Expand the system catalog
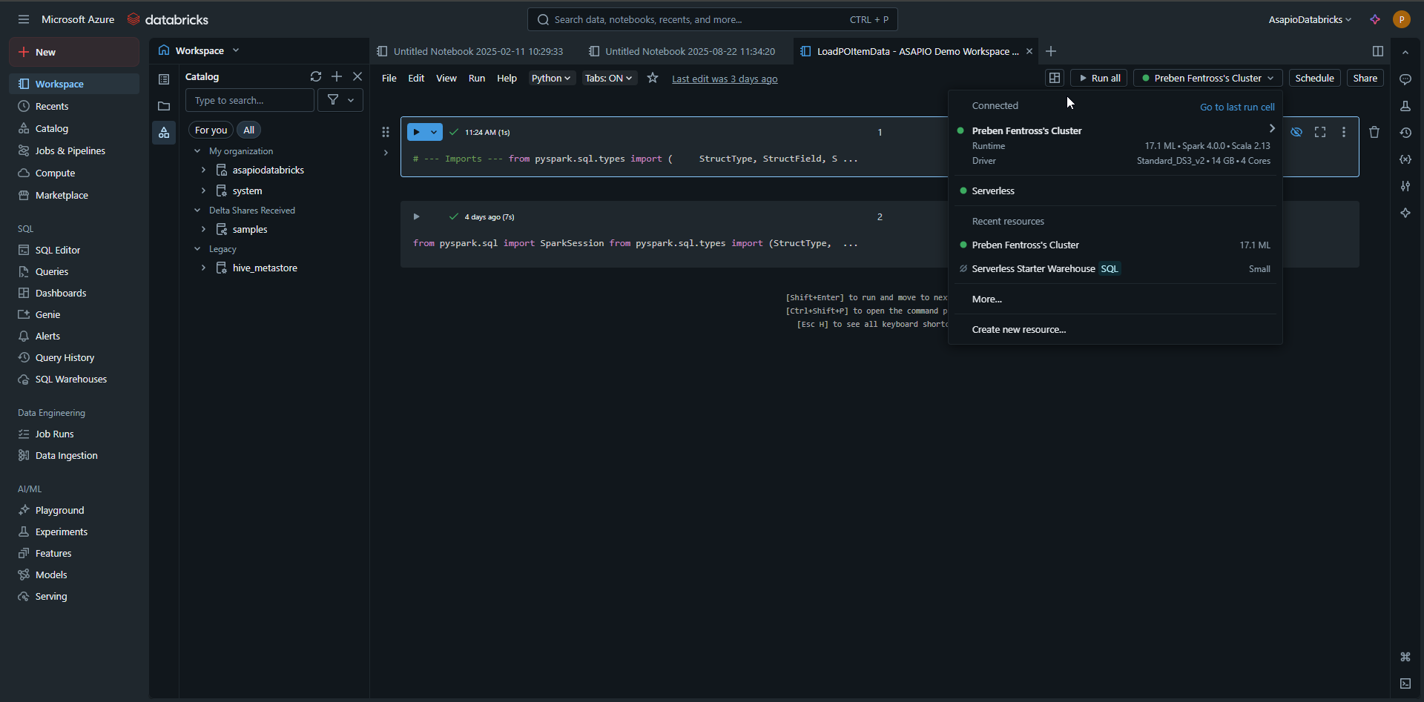 tap(203, 191)
